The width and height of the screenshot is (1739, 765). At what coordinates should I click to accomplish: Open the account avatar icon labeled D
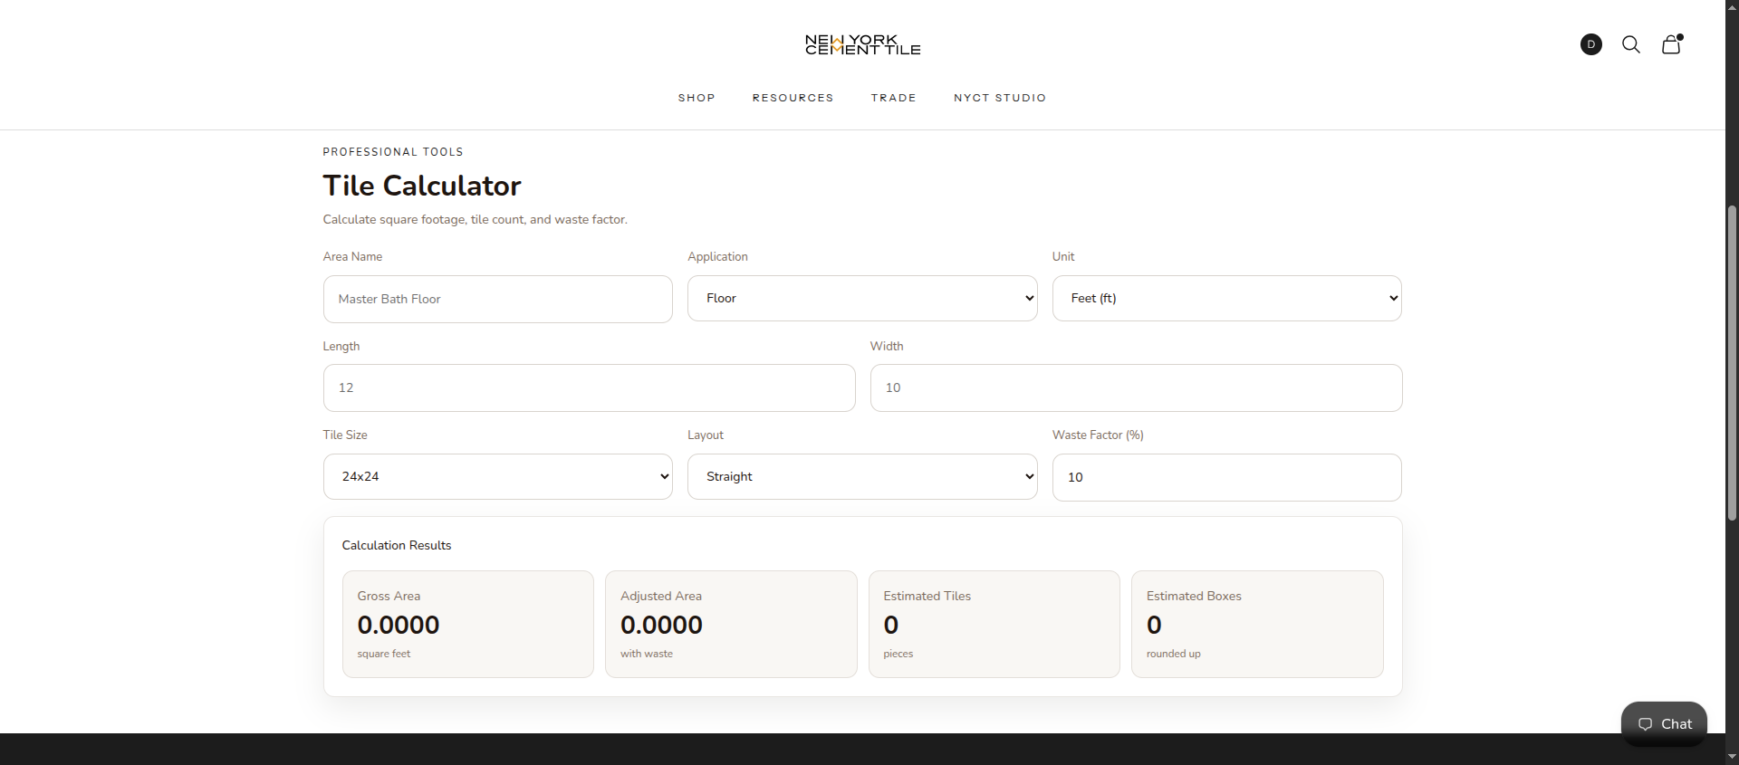click(x=1590, y=44)
